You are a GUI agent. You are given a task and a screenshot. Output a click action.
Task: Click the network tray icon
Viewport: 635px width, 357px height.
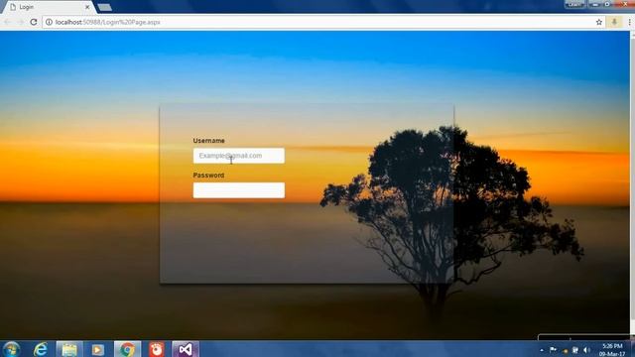(574, 350)
